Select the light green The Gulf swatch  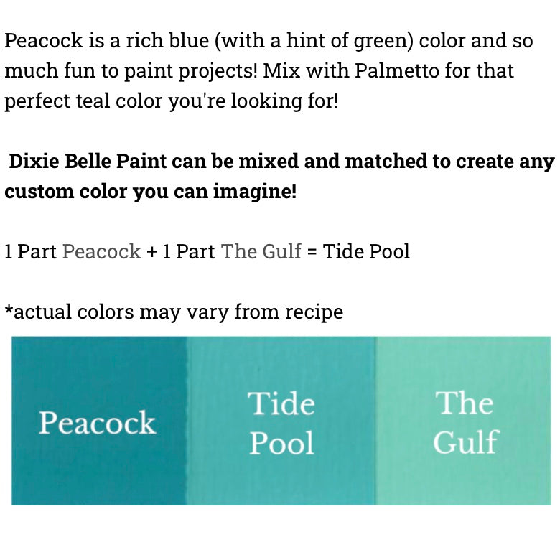coord(463,421)
